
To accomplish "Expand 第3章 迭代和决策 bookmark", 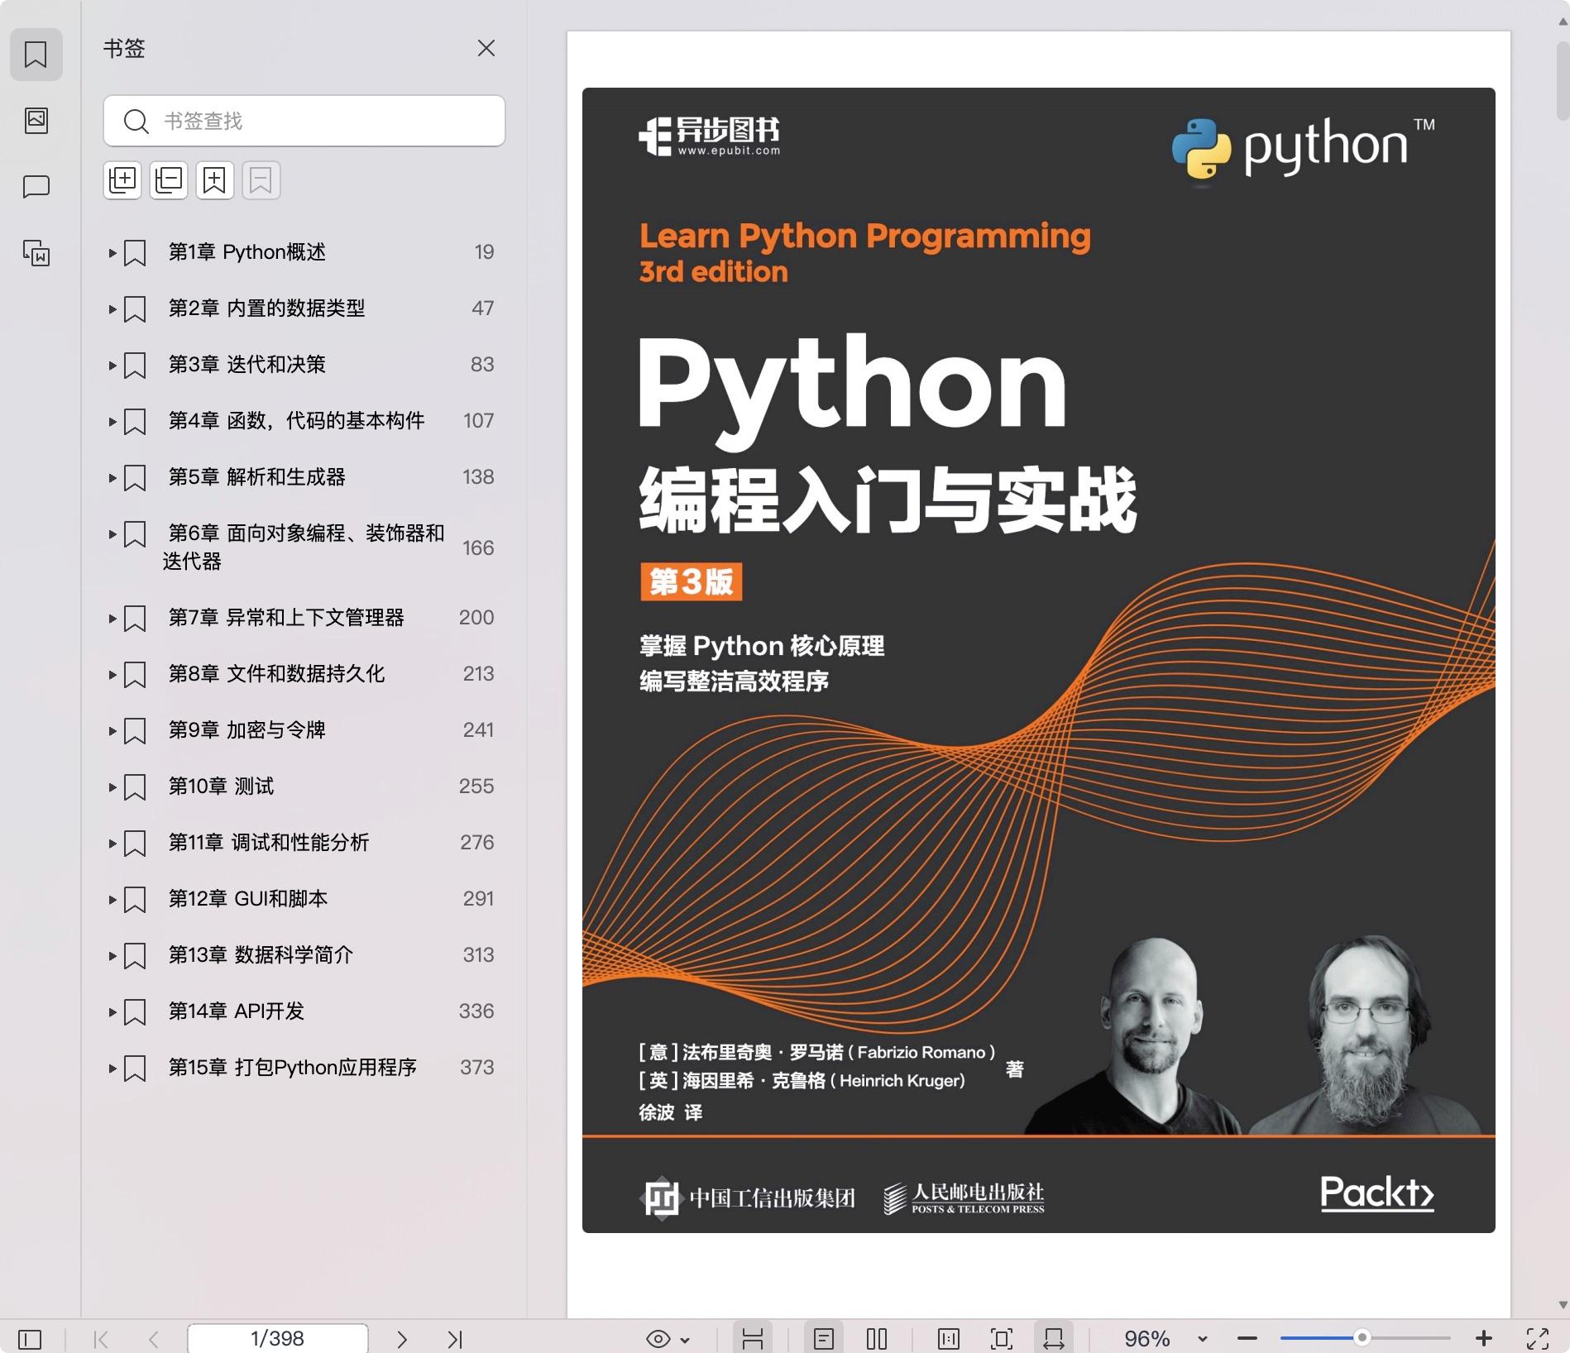I will coord(112,365).
